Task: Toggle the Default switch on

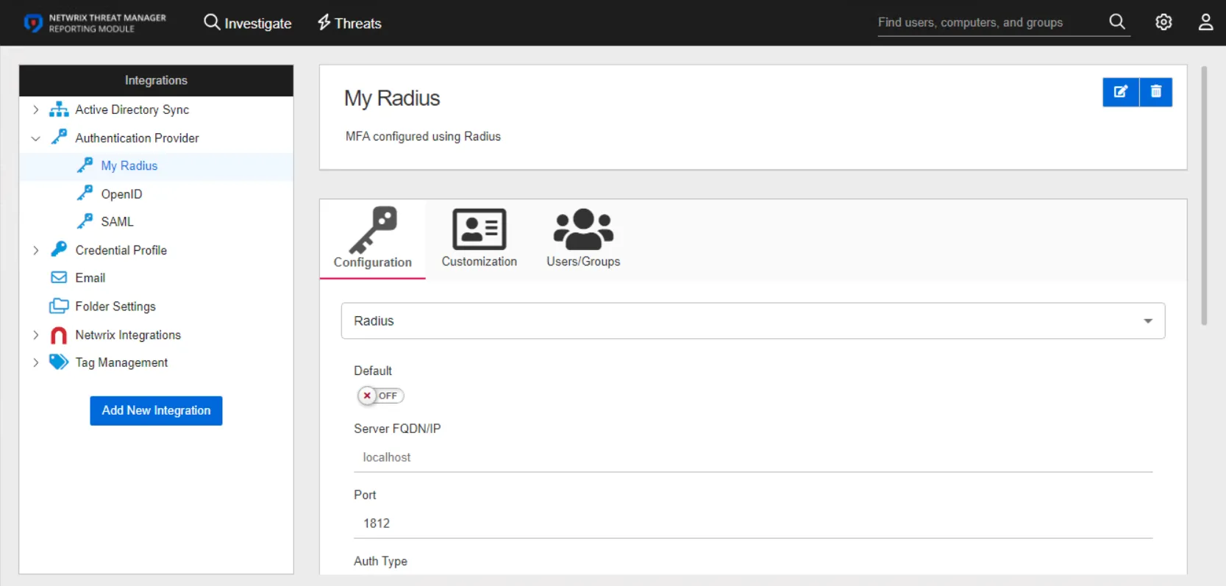Action: tap(380, 396)
